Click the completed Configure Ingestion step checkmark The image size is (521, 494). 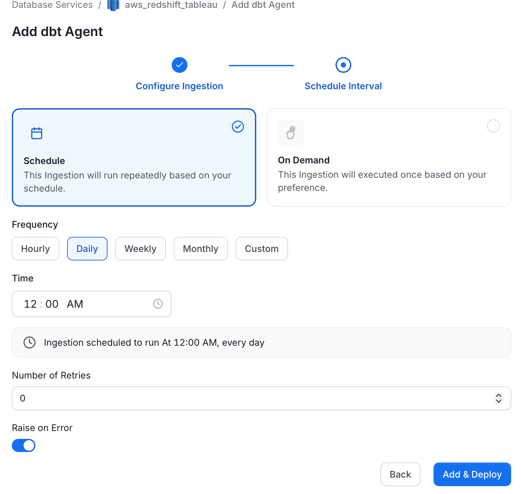pos(180,65)
